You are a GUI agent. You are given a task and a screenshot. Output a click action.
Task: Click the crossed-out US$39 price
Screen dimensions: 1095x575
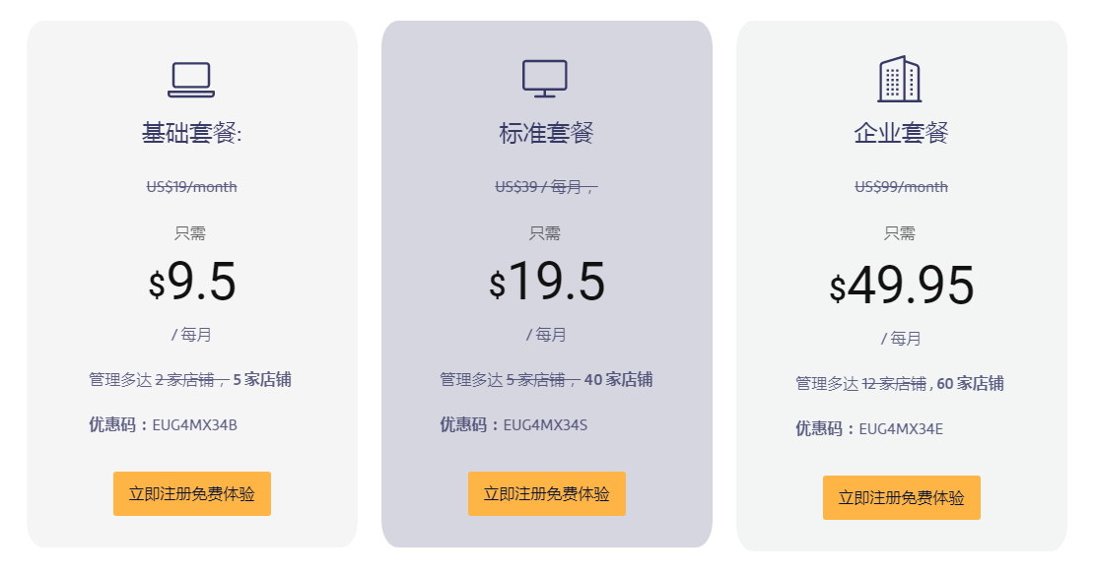546,187
